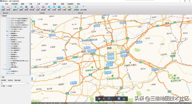Expand the 平面.dwg tree node

coord(5,65)
